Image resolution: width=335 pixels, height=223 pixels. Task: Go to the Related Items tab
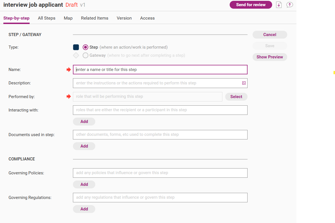94,18
